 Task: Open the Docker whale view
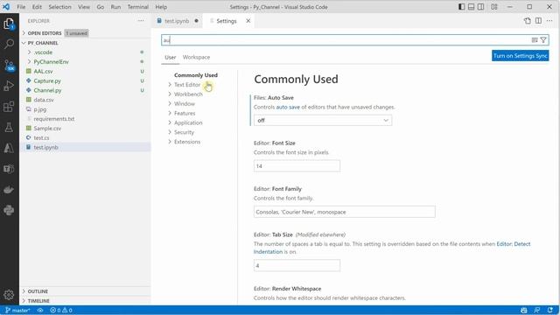(9, 189)
